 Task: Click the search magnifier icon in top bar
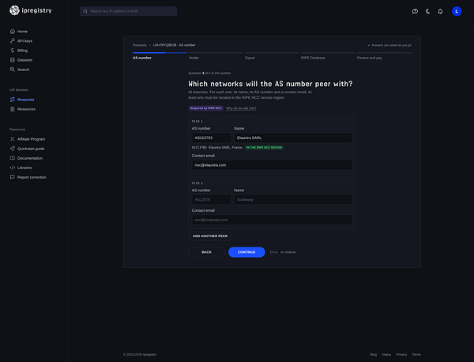tap(85, 11)
